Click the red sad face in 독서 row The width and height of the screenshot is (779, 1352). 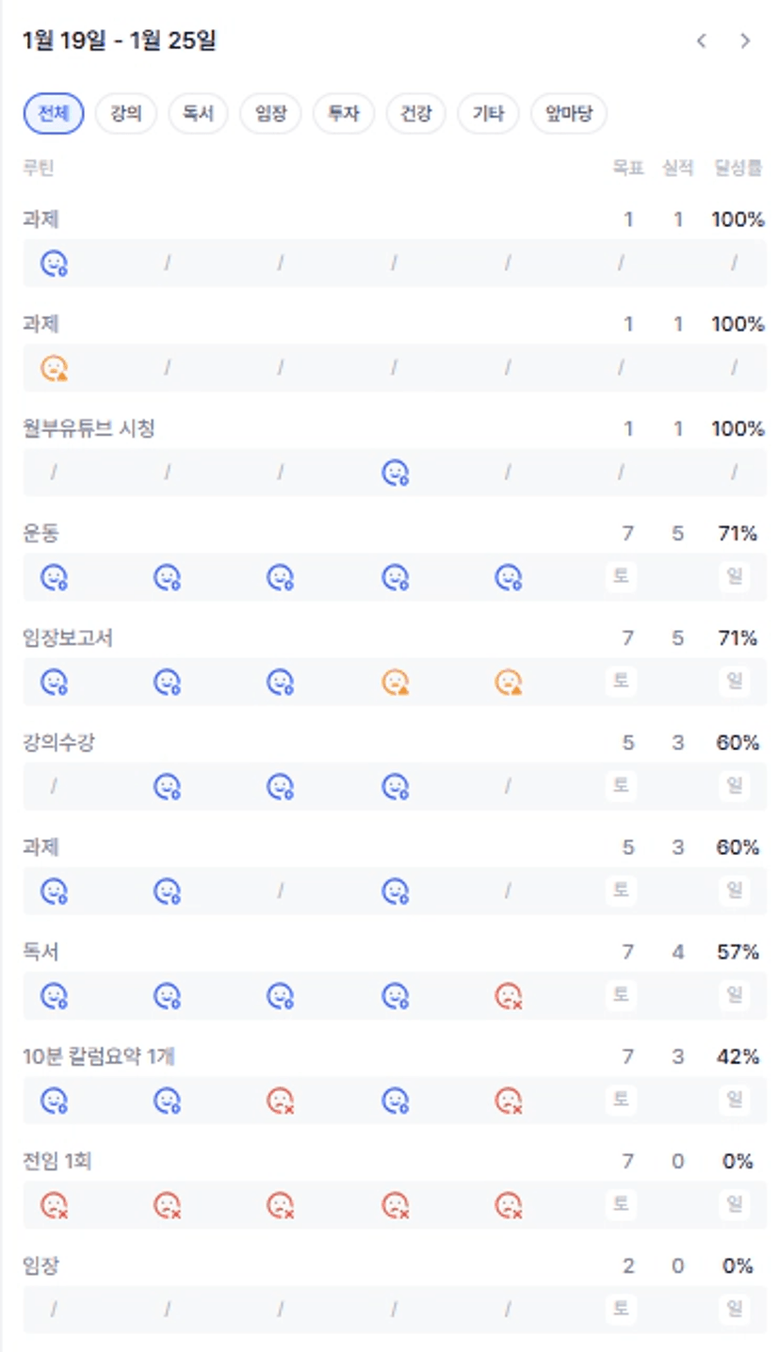pyautogui.click(x=509, y=995)
